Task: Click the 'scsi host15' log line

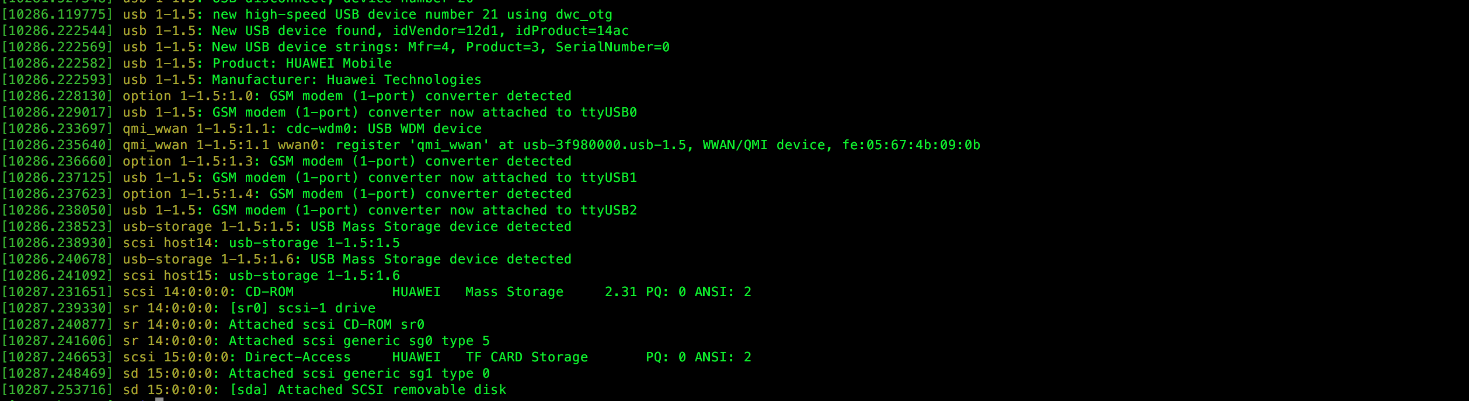Action: pos(201,275)
